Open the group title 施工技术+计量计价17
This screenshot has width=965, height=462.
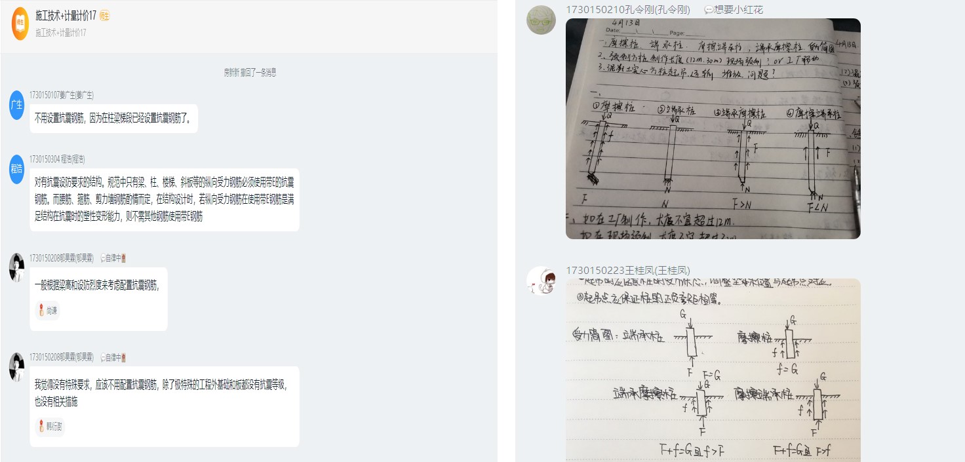(66, 16)
